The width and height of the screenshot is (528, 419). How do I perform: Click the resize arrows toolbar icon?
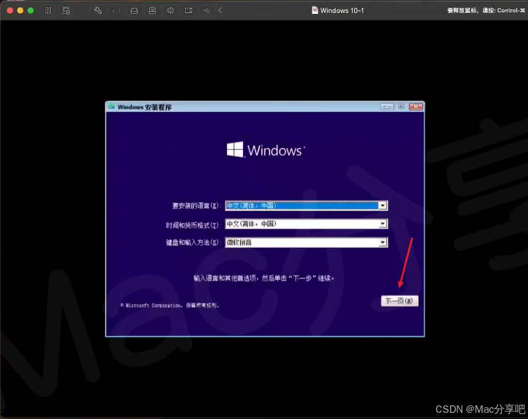click(116, 11)
